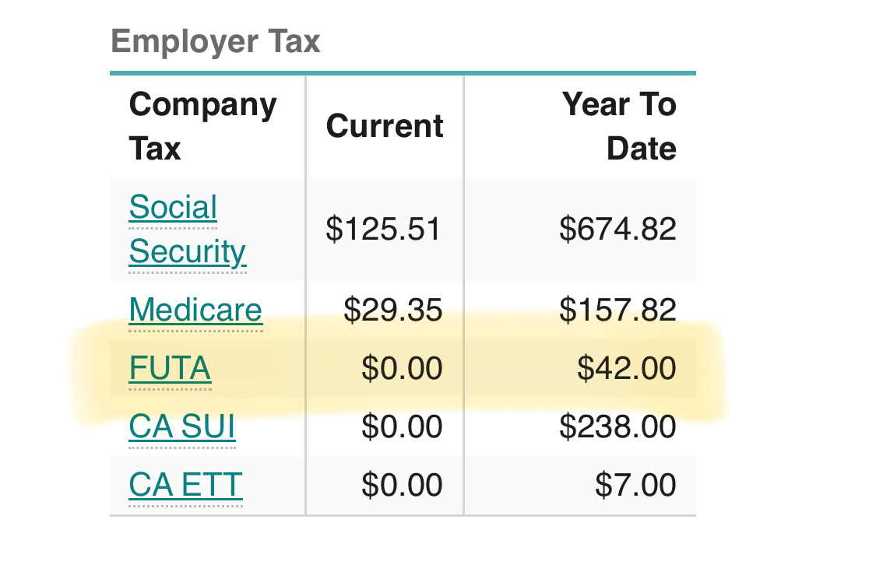876x579 pixels.
Task: Open the FUTA tax link
Action: (x=170, y=368)
